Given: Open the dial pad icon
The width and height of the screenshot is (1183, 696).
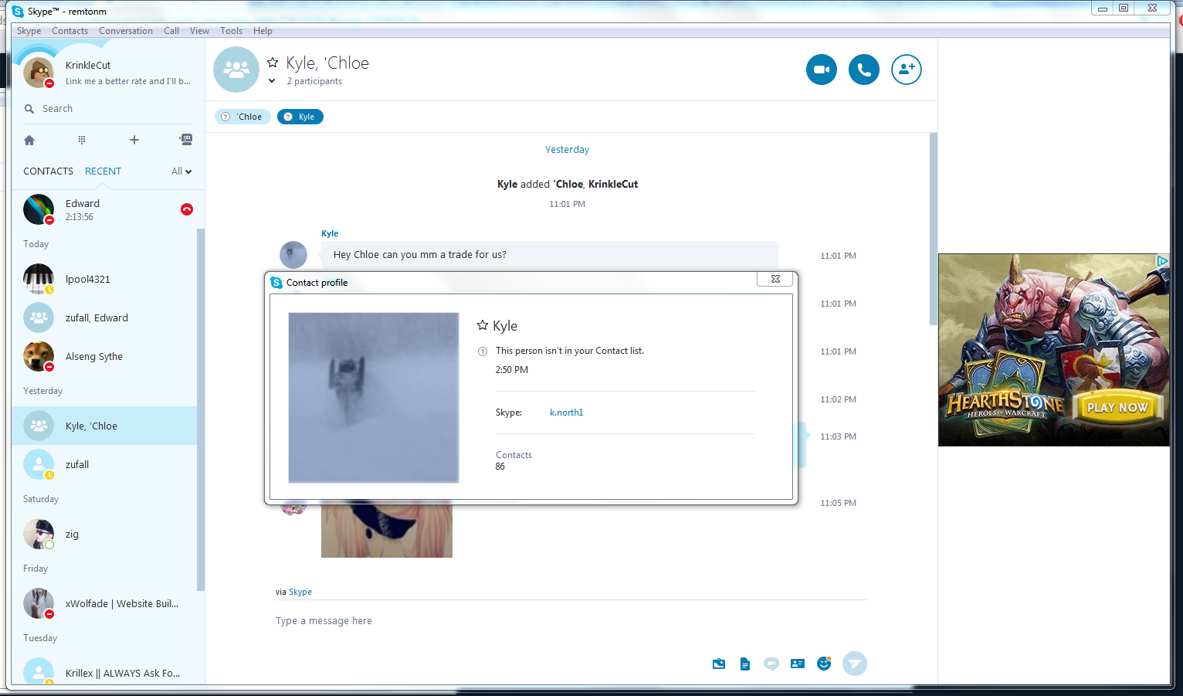Looking at the screenshot, I should pos(82,140).
